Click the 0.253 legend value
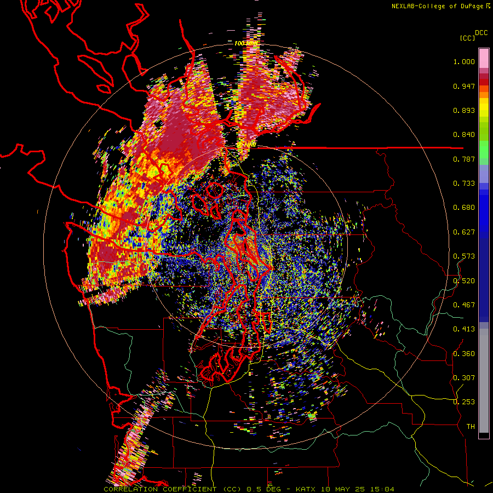 (464, 402)
